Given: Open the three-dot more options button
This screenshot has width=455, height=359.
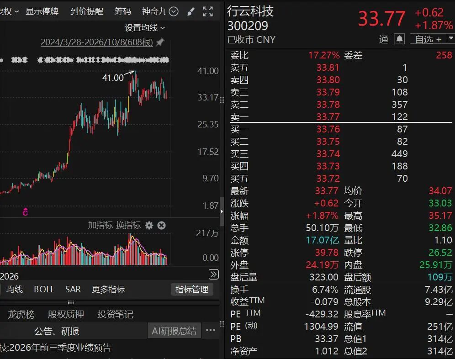Looking at the screenshot, I should (x=211, y=330).
